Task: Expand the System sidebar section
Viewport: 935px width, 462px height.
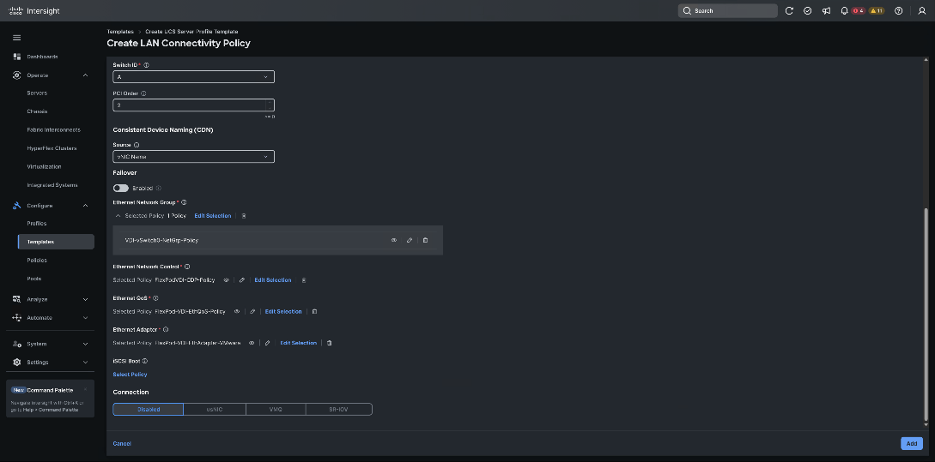Action: click(x=85, y=344)
